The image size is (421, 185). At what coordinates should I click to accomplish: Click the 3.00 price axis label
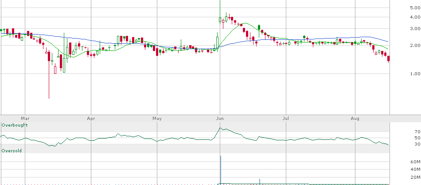[x=415, y=29]
